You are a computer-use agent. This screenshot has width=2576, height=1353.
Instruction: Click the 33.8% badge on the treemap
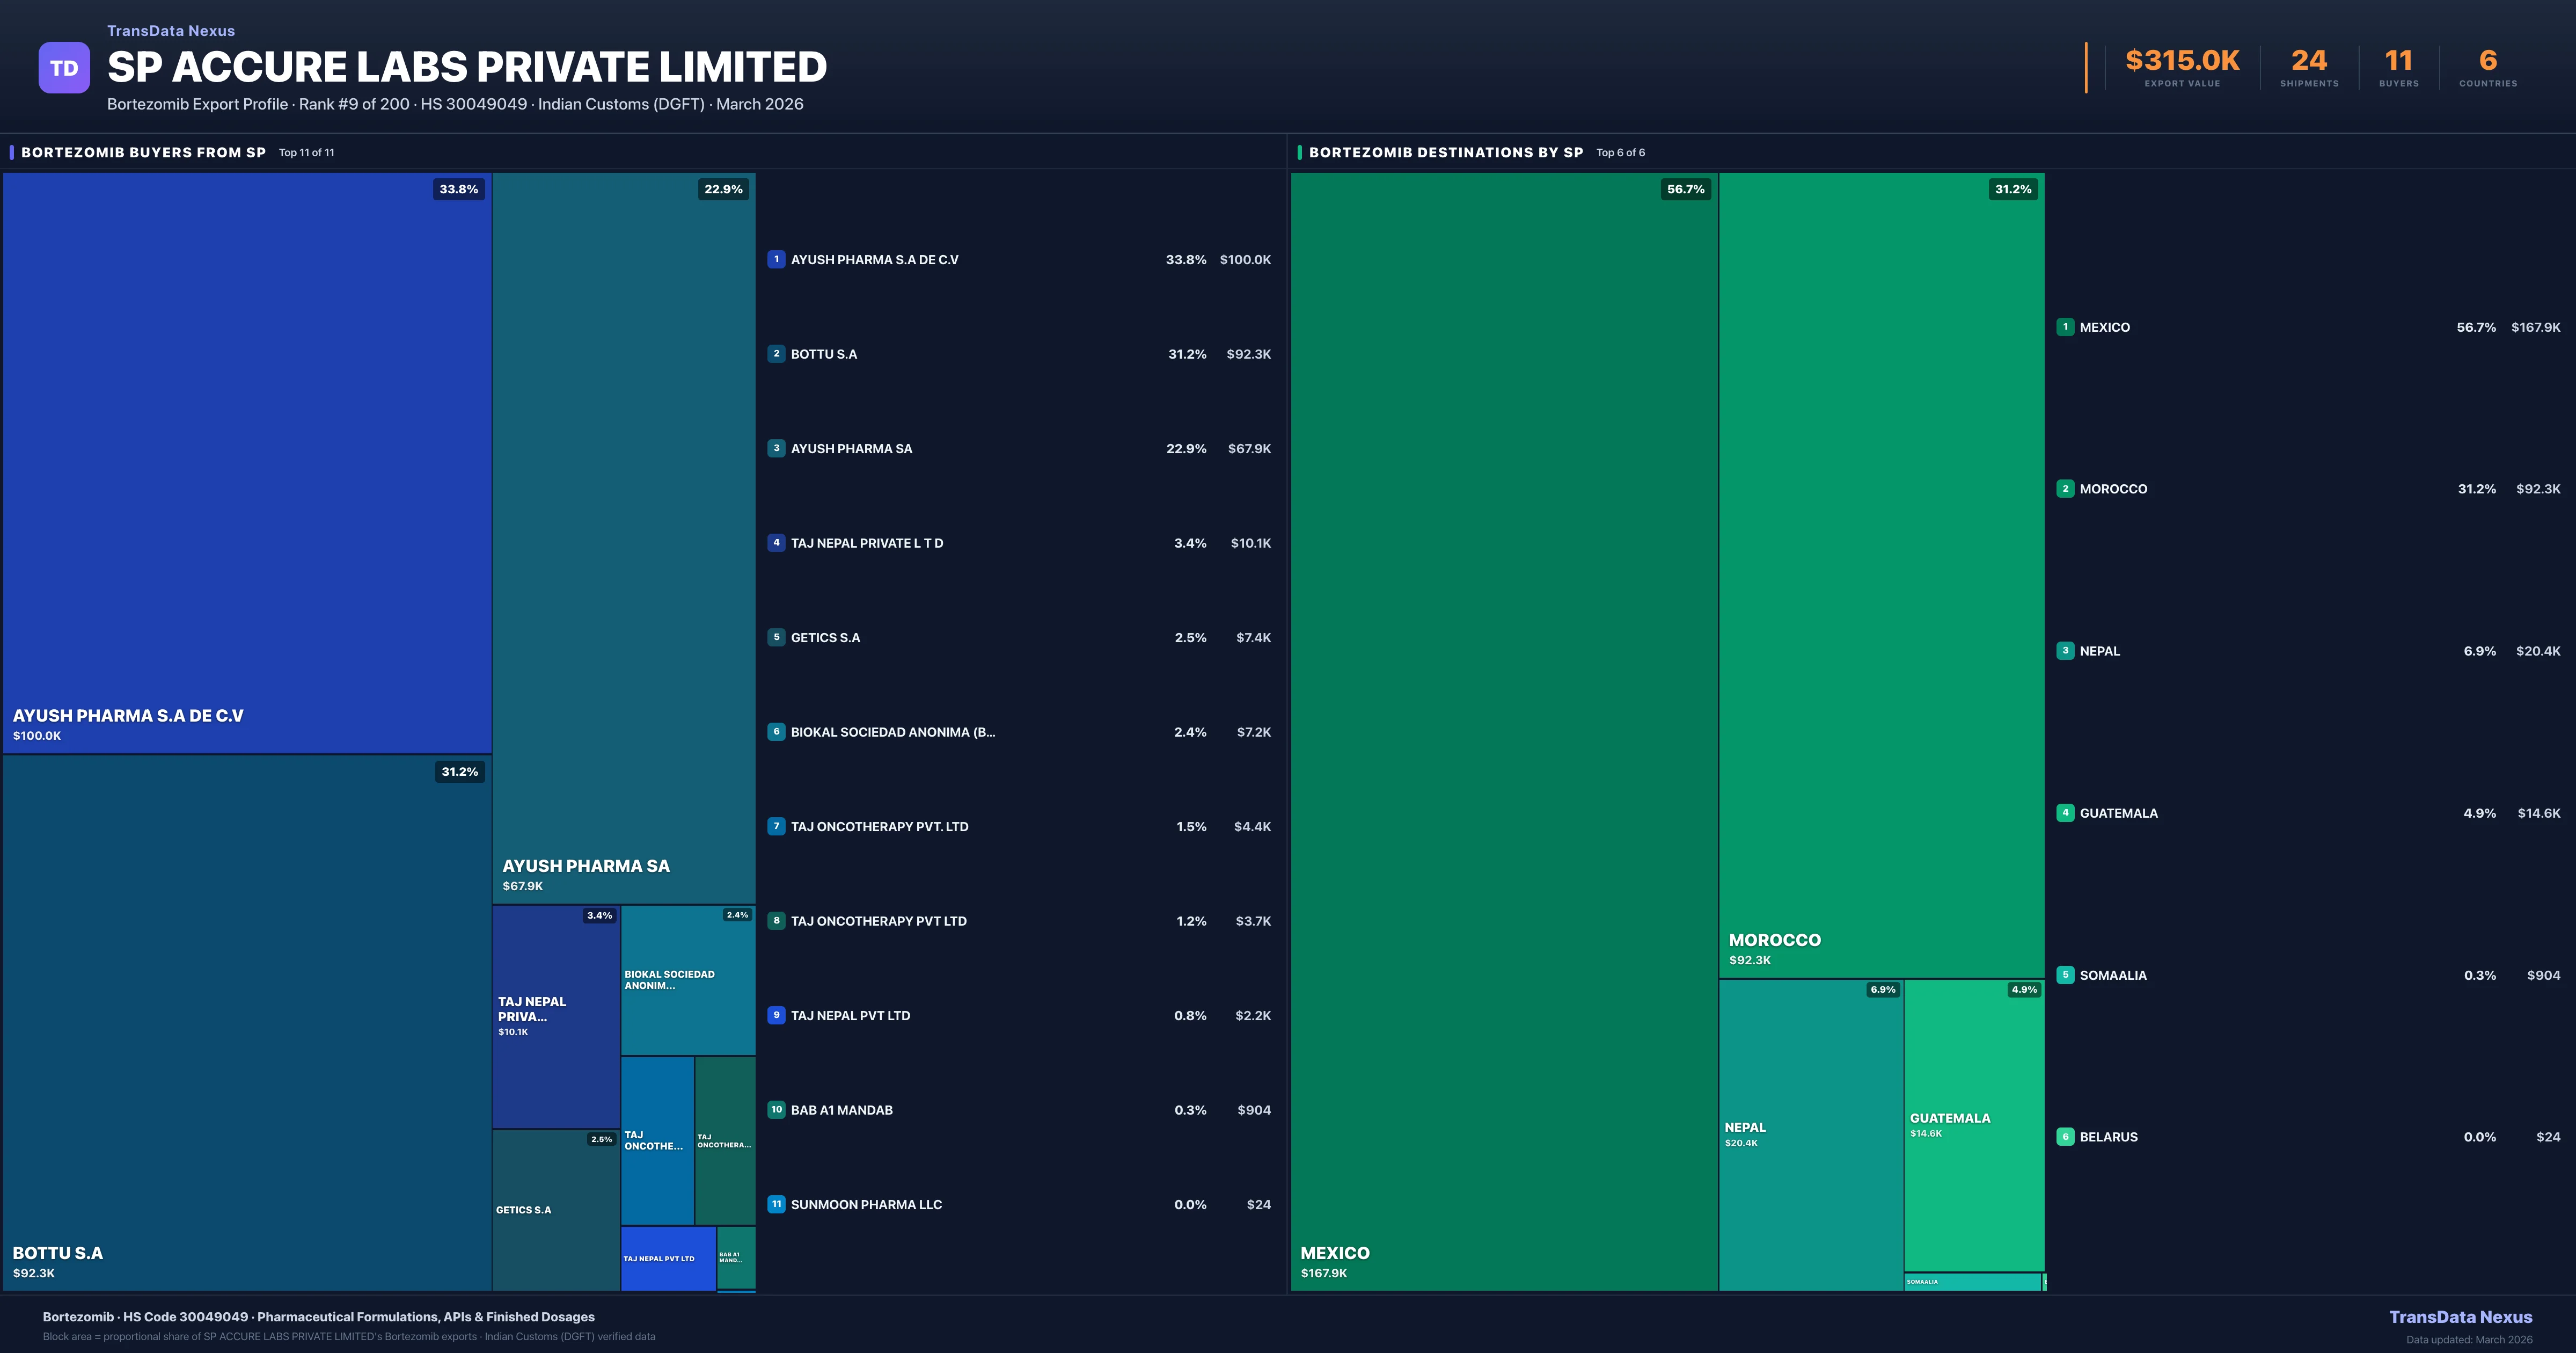point(459,189)
